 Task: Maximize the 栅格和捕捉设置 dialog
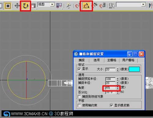click(136, 54)
